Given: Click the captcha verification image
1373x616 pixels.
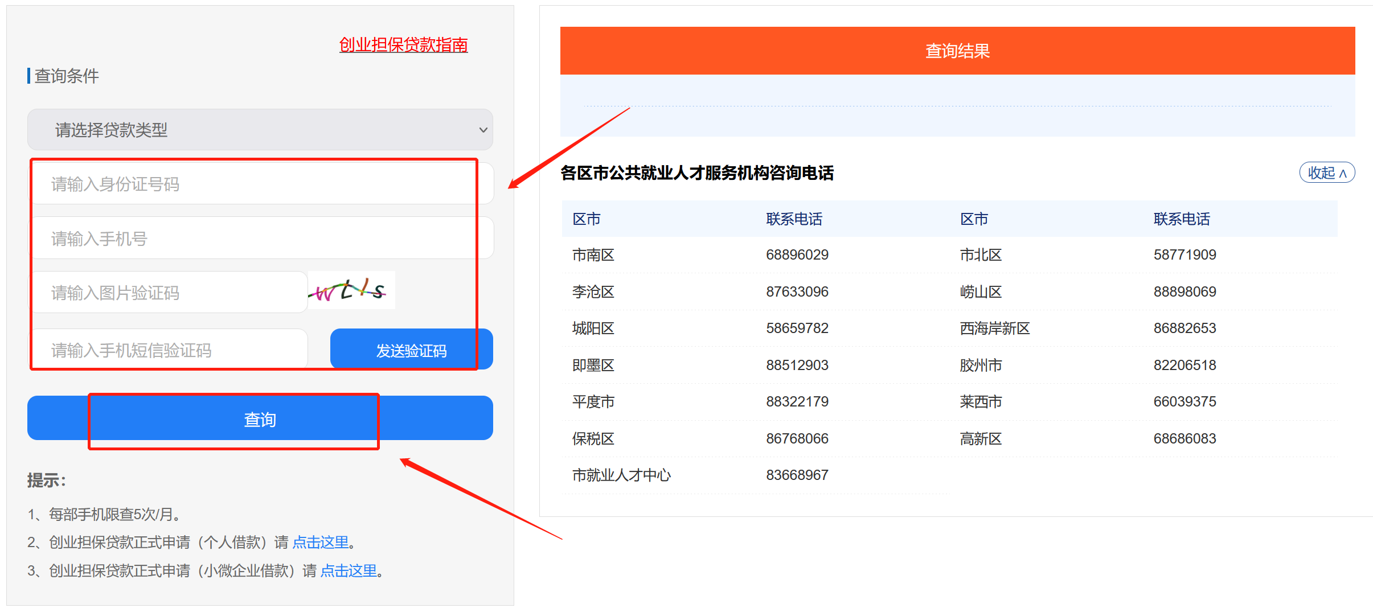Looking at the screenshot, I should pos(351,290).
